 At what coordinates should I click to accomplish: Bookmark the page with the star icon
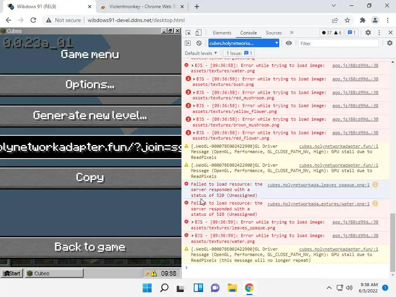[347, 20]
